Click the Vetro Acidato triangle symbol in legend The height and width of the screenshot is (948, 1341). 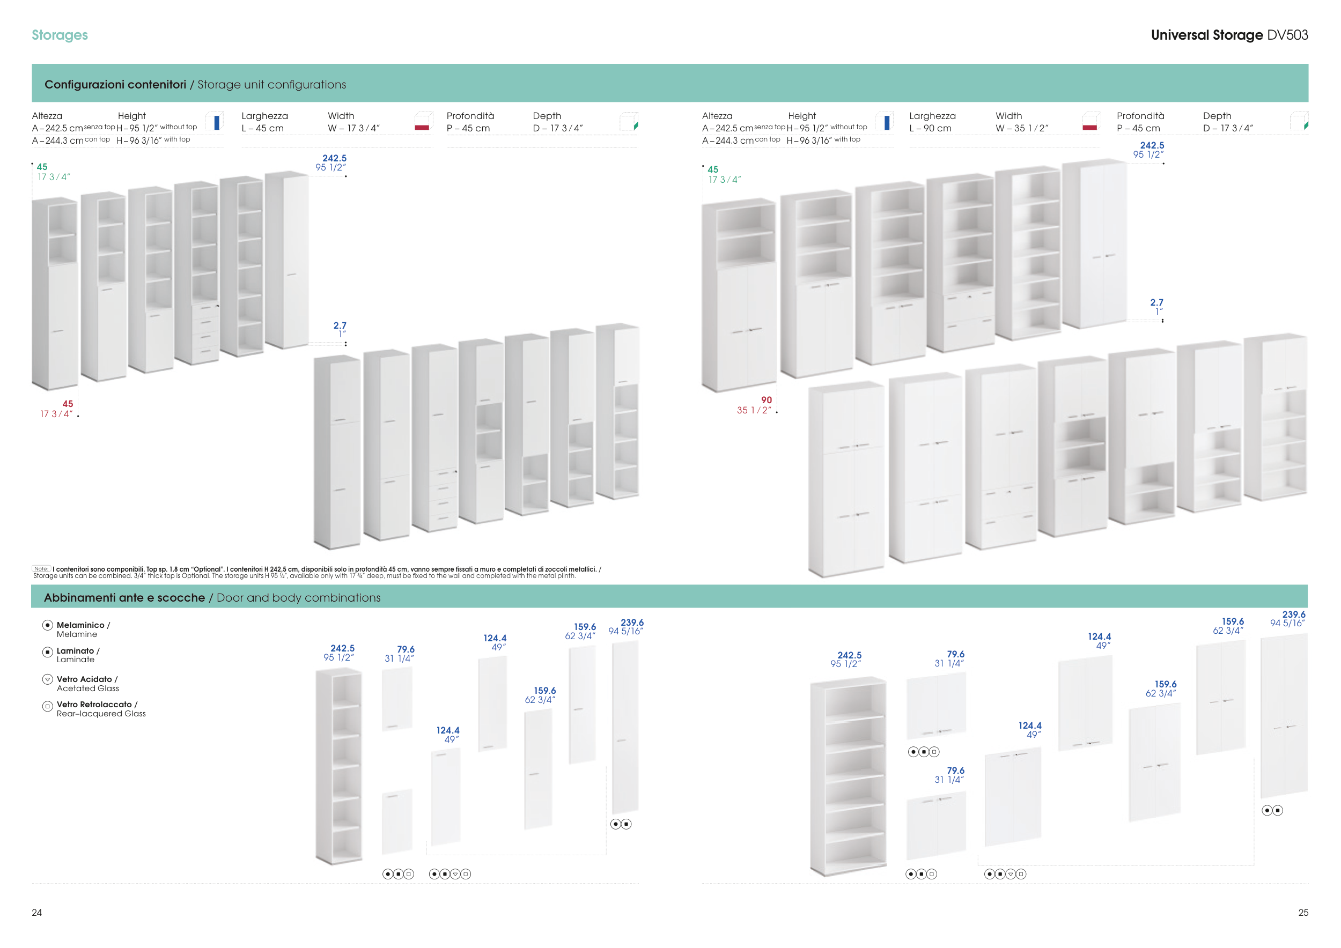coord(48,679)
